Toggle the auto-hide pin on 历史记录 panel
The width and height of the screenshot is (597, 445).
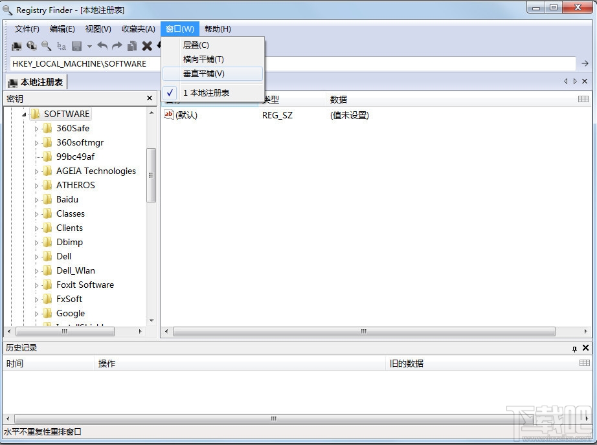click(574, 348)
